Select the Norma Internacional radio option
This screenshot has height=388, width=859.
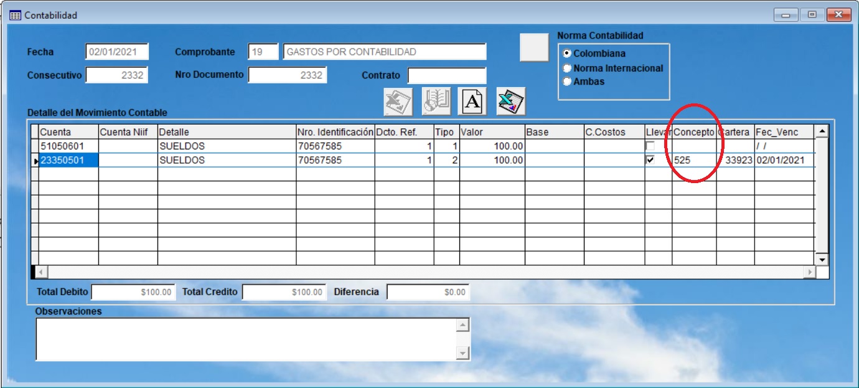[567, 68]
